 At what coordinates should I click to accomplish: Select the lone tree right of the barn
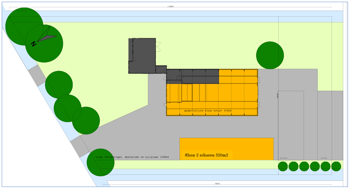pyautogui.click(x=270, y=55)
